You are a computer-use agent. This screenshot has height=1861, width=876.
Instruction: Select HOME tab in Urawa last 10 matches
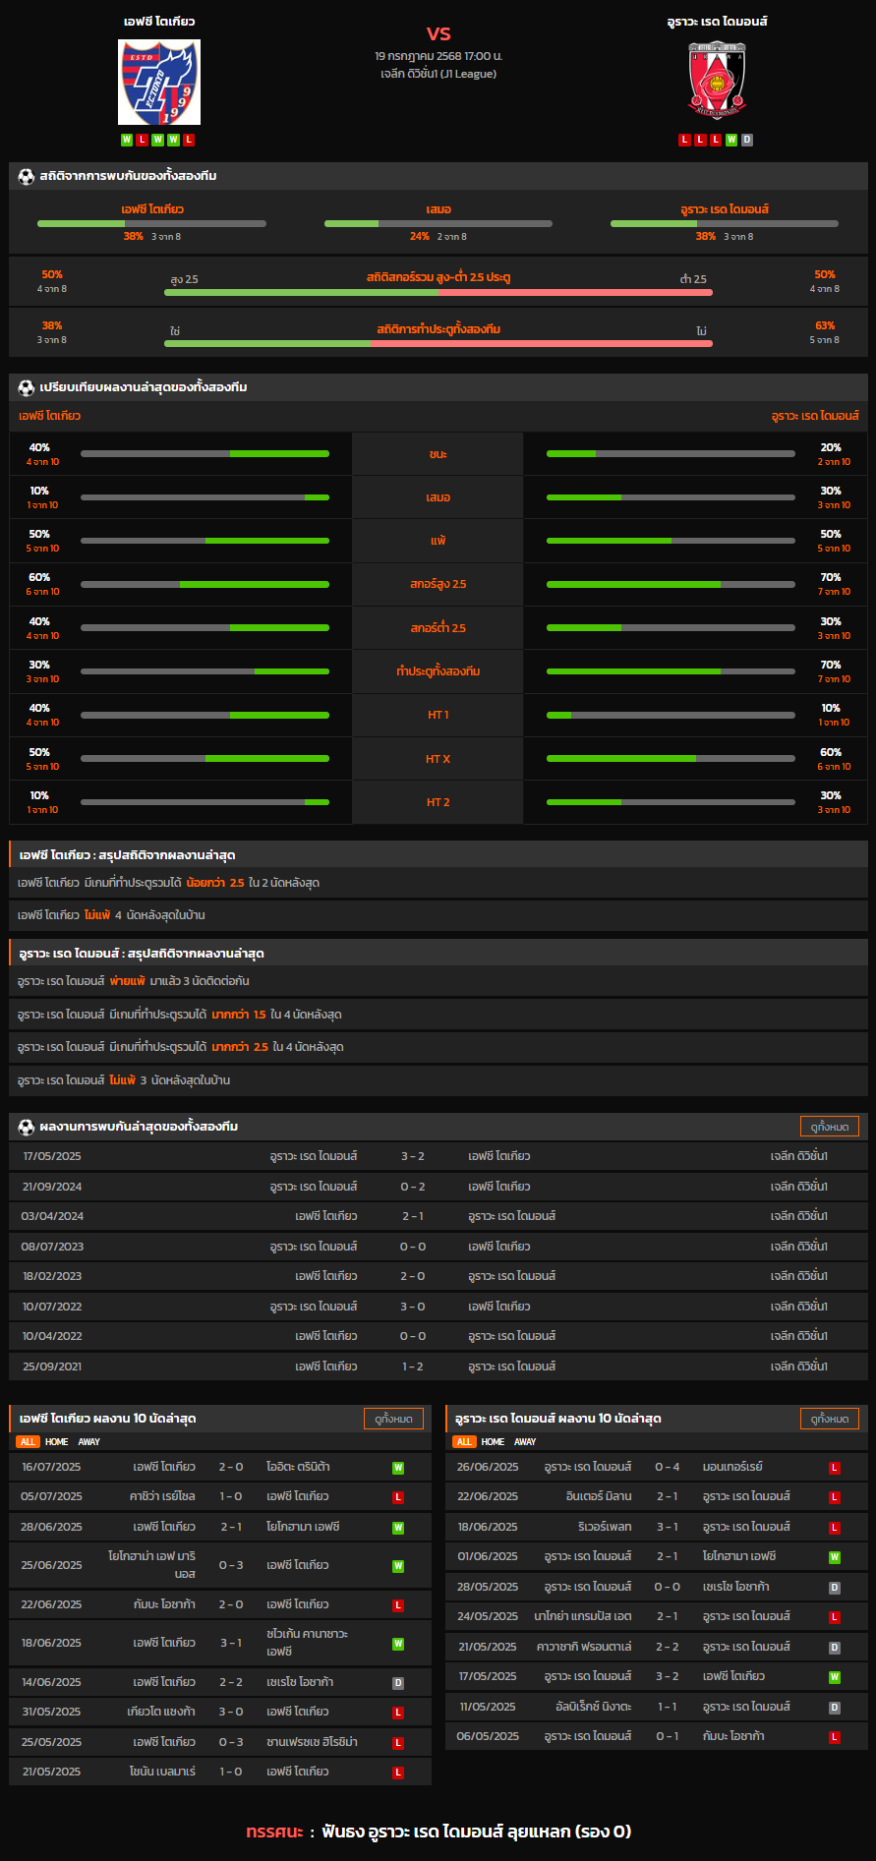494,1442
